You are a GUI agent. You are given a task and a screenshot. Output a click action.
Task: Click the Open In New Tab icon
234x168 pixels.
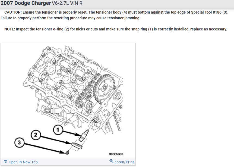(5, 162)
